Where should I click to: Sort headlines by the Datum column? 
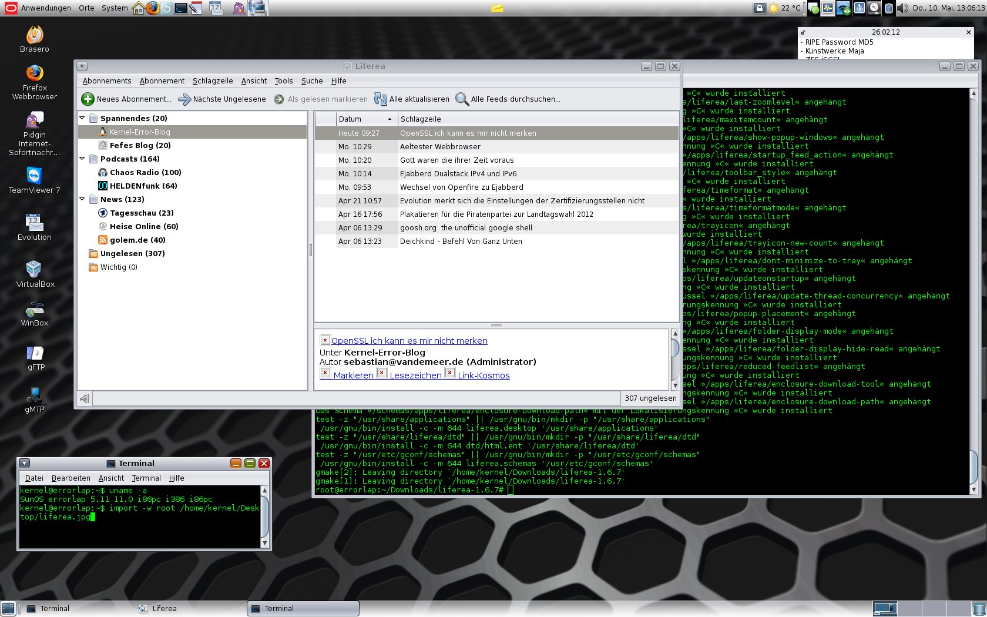pos(365,119)
